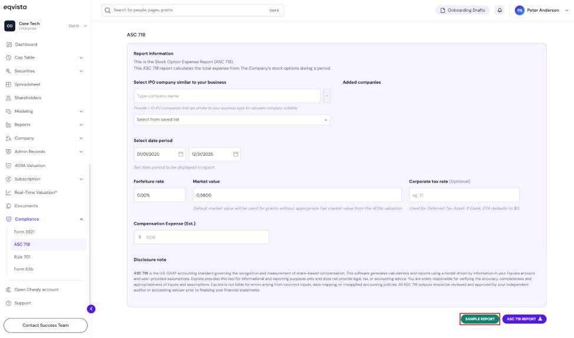Screen dimensions: 574x338
Task: Click the Reports chart icon
Action: (x=8, y=124)
